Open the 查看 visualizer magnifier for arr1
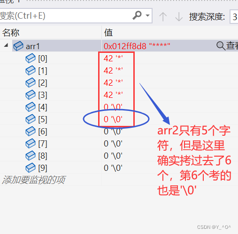Screen dimensions: 238x234 [x=221, y=46]
